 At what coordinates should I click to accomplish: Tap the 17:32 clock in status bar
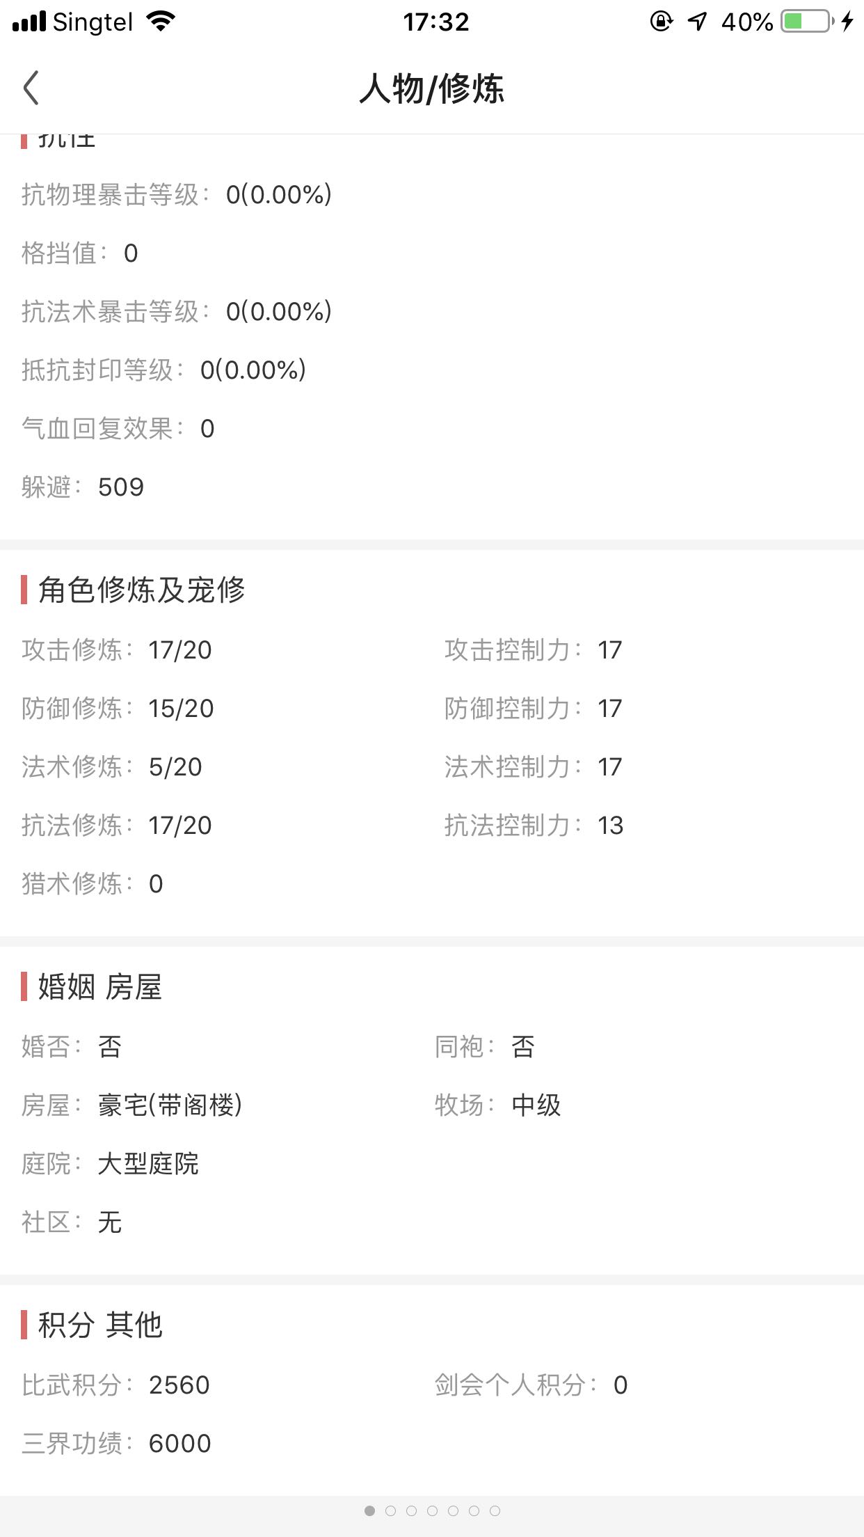pyautogui.click(x=436, y=22)
